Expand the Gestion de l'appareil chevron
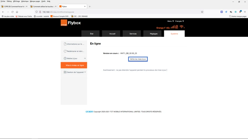Image resolution: width=248 pixels, height=139 pixels. tap(85, 72)
